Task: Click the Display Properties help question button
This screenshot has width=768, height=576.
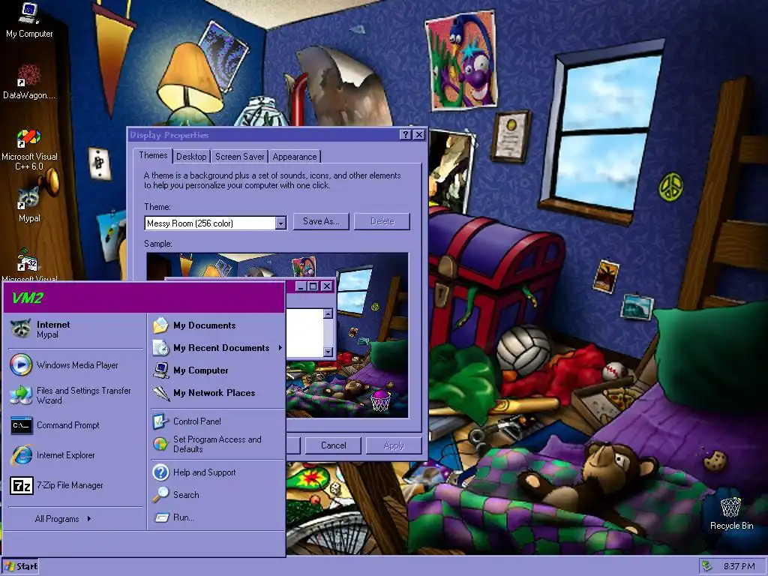Action: [405, 135]
